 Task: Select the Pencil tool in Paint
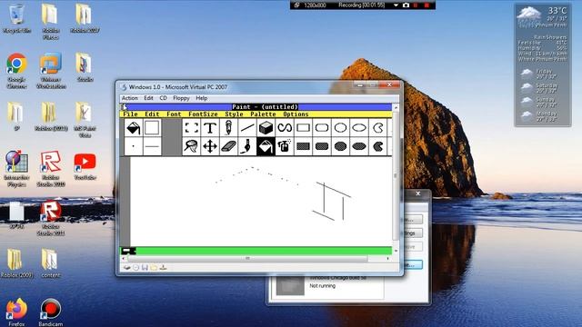[228, 128]
